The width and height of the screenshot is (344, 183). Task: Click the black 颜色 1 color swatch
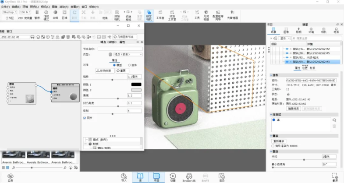point(136,84)
